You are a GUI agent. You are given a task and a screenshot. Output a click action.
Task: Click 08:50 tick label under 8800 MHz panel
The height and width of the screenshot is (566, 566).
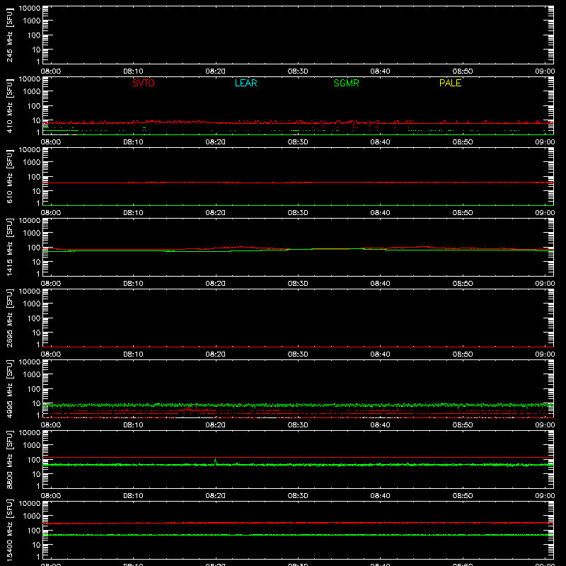463,496
